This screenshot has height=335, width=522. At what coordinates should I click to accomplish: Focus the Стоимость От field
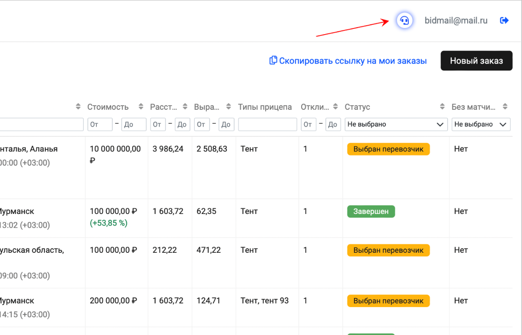[x=100, y=124]
